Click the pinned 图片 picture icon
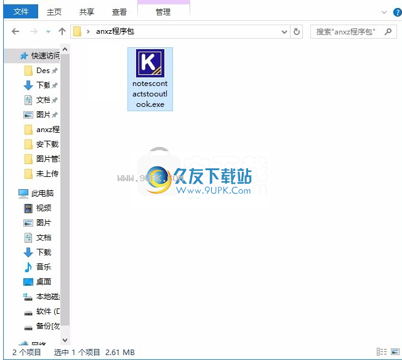 click(x=28, y=115)
